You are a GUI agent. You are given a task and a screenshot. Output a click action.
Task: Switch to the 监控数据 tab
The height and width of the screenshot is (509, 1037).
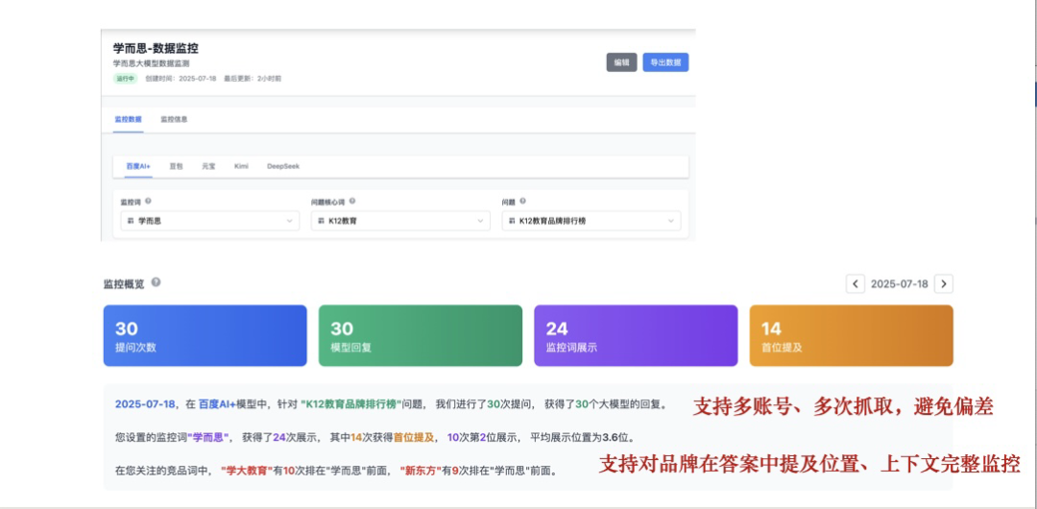[128, 120]
